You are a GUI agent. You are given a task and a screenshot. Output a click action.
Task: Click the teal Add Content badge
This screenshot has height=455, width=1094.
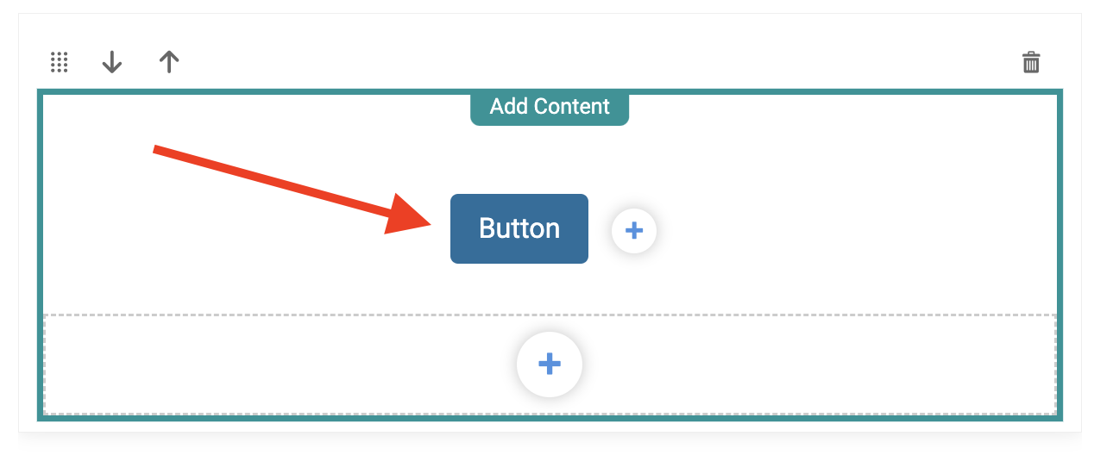pyautogui.click(x=550, y=107)
